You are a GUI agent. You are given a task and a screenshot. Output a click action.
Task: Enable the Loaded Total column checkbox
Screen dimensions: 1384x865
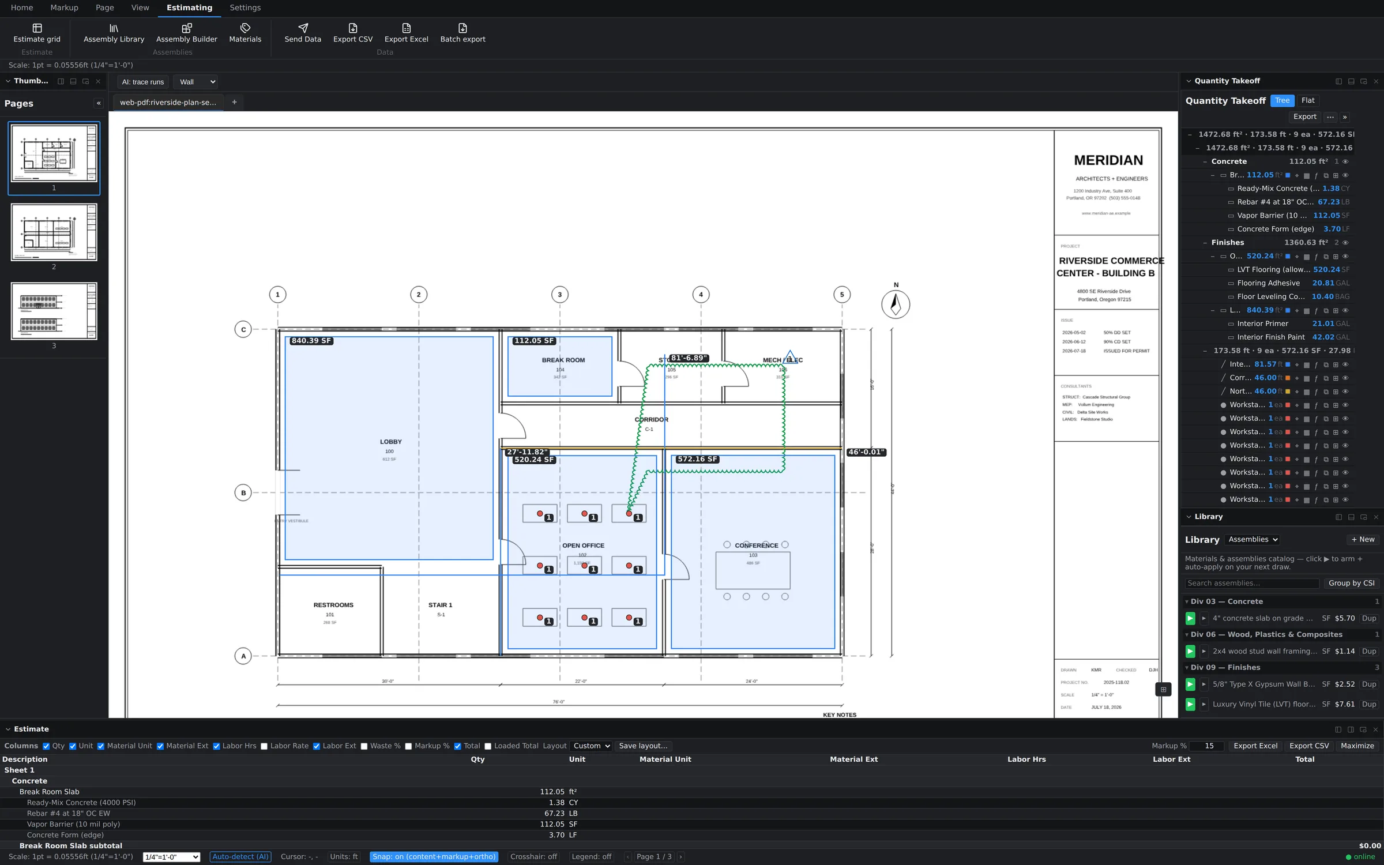pyautogui.click(x=488, y=746)
